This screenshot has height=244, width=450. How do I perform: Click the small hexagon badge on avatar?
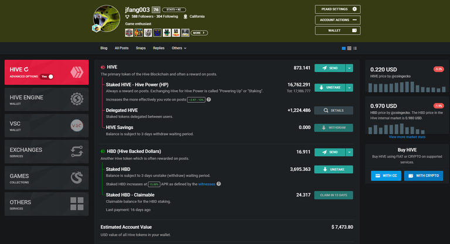pos(96,28)
